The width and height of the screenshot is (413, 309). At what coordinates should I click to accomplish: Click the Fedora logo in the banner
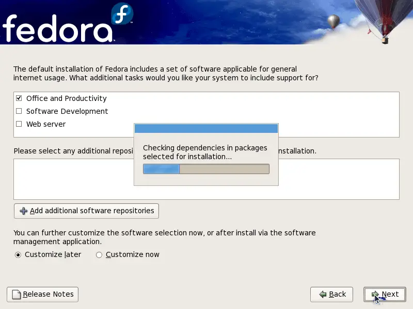point(68,23)
